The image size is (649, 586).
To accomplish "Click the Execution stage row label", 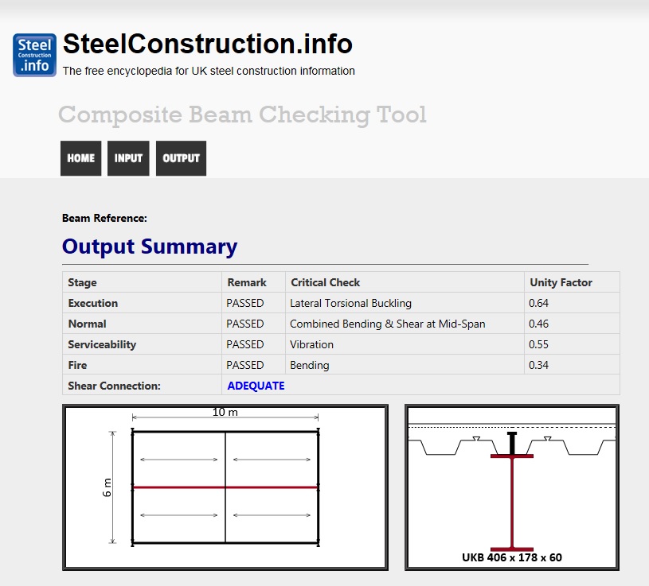I will click(x=92, y=303).
